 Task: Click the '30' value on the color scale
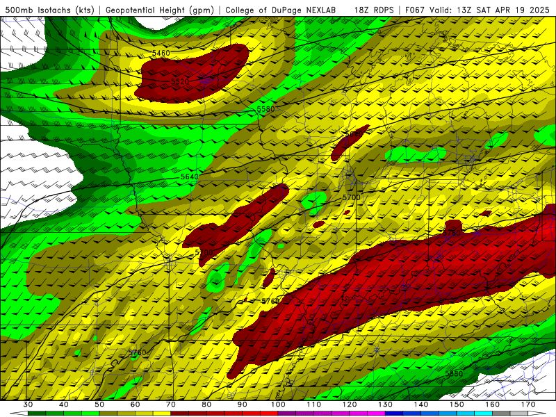(28, 404)
